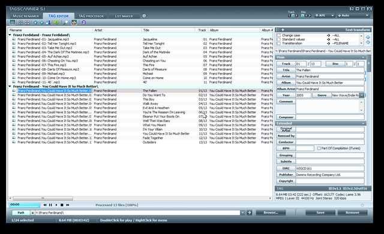This screenshot has width=384, height=234.
Task: Click the Year field showing 2005
Action: point(303,95)
